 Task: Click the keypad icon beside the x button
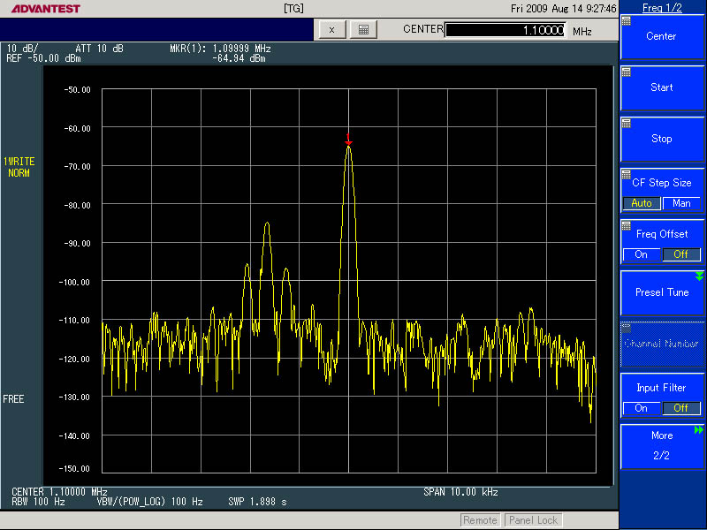(363, 29)
